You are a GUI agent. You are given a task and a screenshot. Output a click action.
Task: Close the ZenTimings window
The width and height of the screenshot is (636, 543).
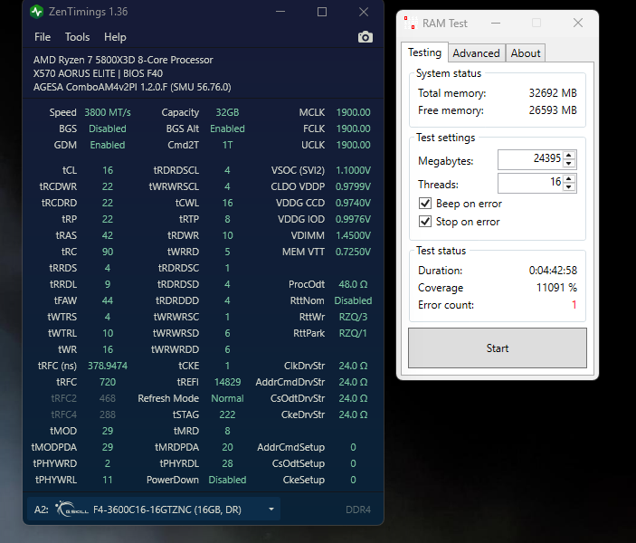[364, 12]
